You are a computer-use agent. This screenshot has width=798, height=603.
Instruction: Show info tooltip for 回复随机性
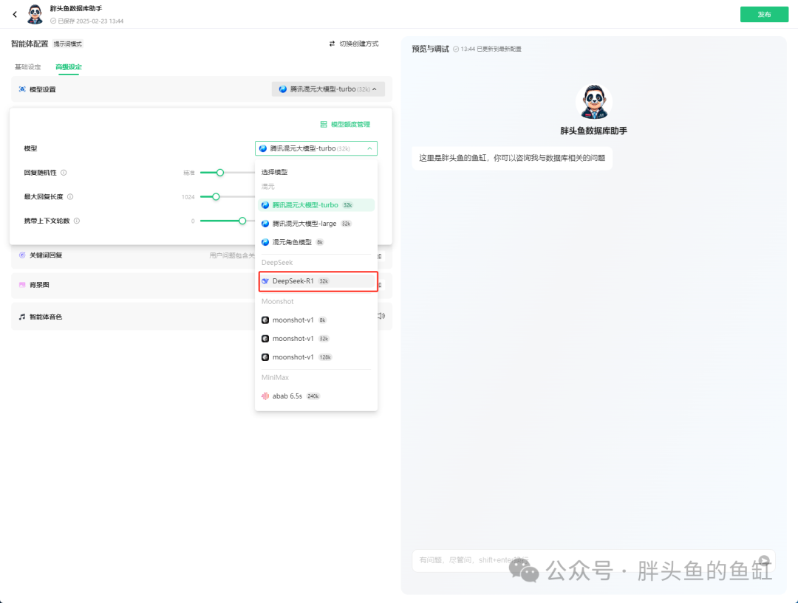pyautogui.click(x=64, y=173)
